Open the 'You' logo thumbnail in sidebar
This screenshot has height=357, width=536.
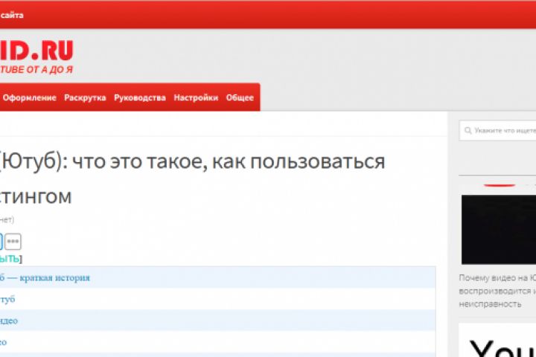click(497, 340)
